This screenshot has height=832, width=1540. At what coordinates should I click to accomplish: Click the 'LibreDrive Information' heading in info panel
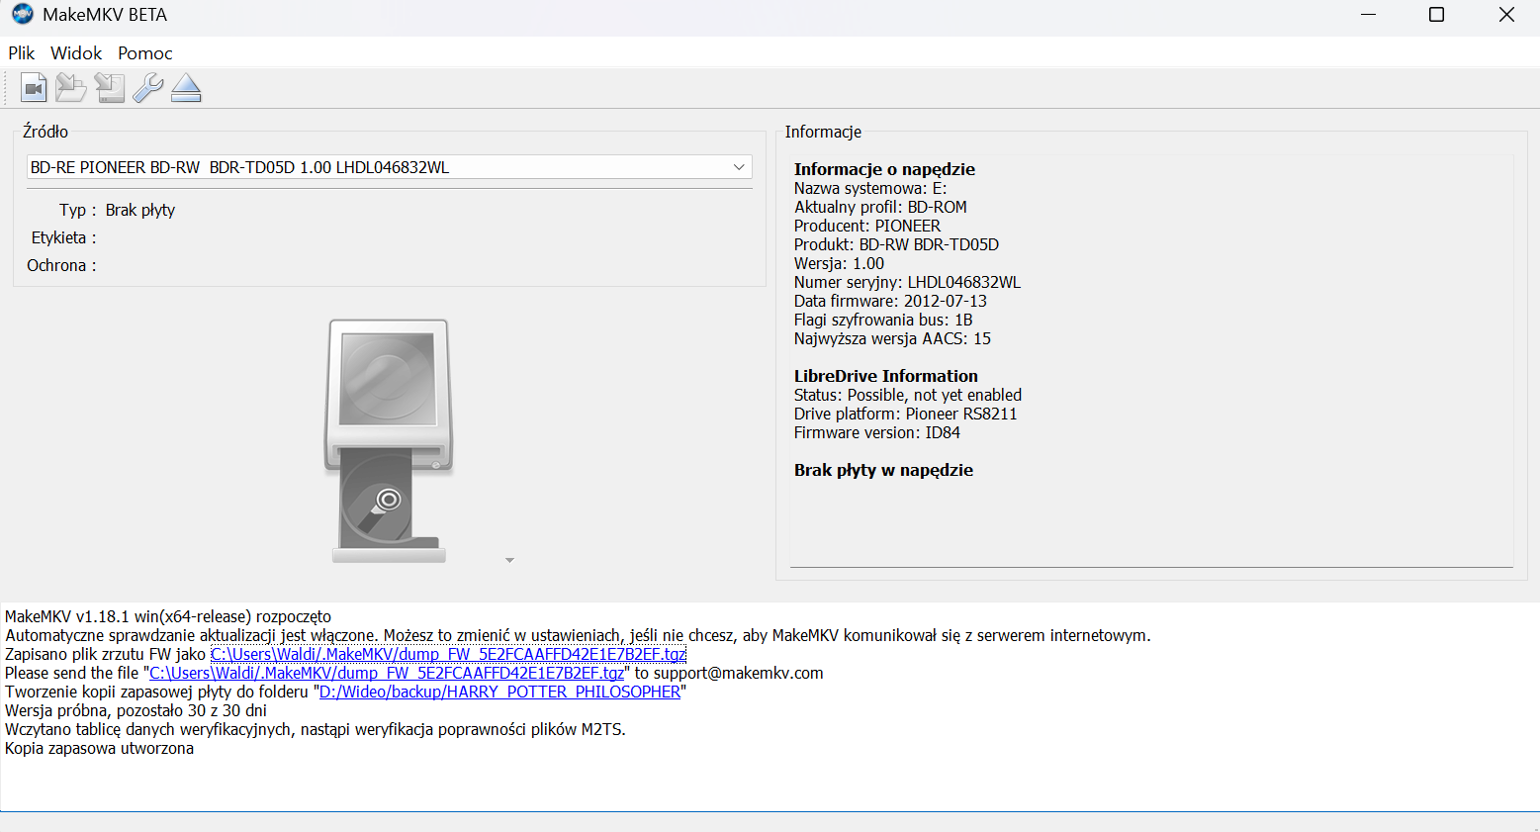(x=885, y=376)
